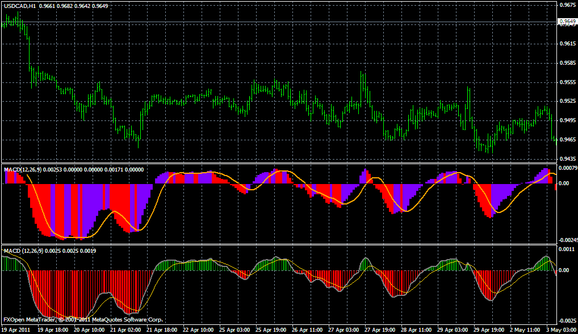Click the 0.9525 price axis label

[568, 101]
